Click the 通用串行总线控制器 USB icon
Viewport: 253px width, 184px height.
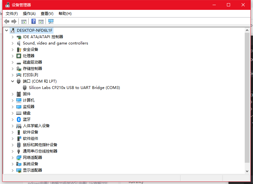click(19, 151)
